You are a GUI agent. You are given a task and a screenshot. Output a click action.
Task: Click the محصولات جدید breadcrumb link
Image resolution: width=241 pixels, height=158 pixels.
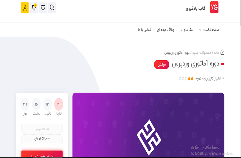click(x=202, y=53)
